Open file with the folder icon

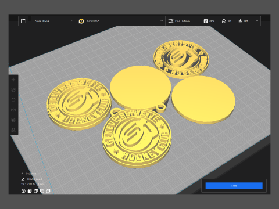pos(23,21)
